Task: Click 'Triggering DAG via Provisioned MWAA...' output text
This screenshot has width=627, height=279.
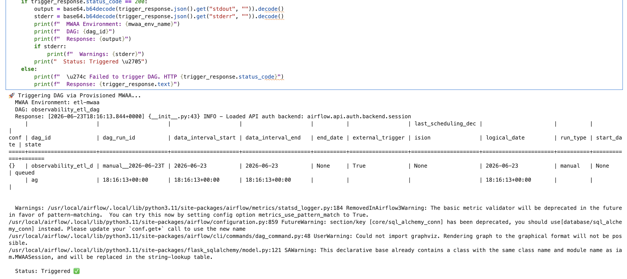Action: (x=79, y=96)
